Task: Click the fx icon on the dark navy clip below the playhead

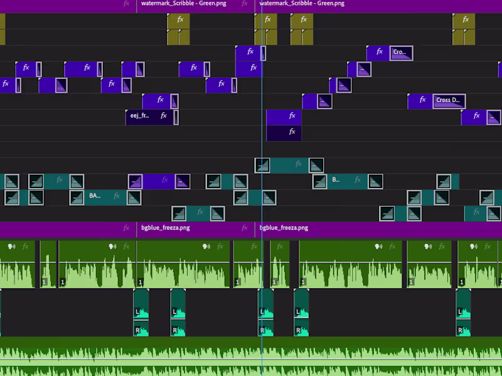Action: (291, 132)
